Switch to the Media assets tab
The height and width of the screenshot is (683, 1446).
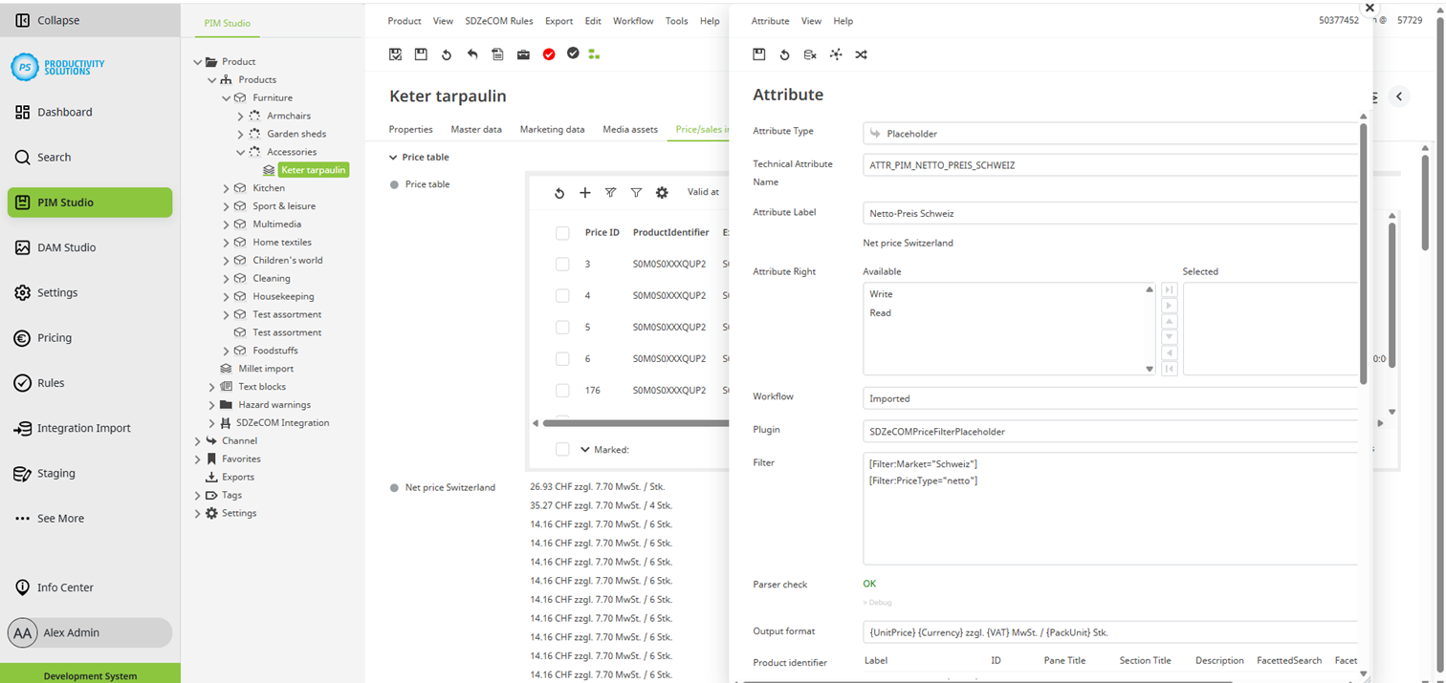[630, 129]
